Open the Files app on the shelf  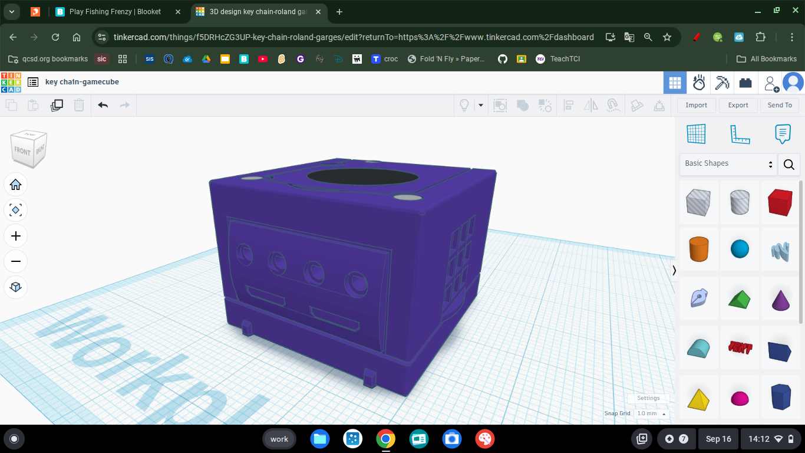320,439
